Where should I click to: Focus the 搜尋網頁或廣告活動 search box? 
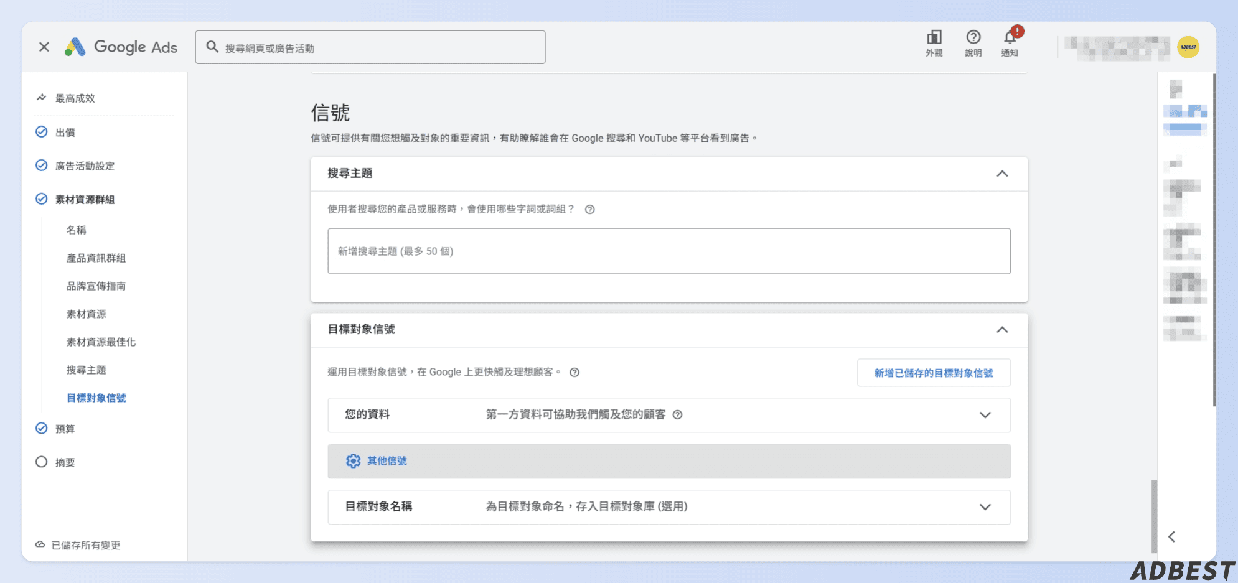[x=370, y=47]
